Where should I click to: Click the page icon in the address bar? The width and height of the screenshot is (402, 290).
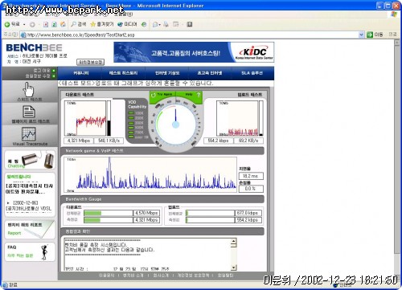(23, 35)
